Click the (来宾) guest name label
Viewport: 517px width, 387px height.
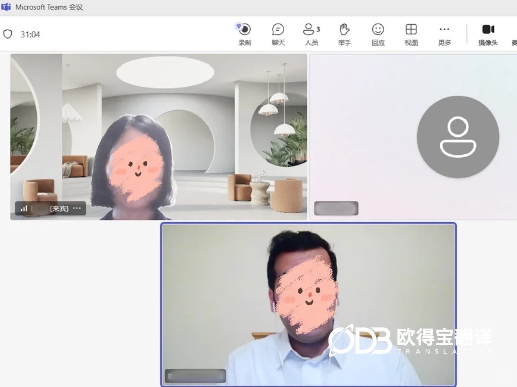click(60, 208)
